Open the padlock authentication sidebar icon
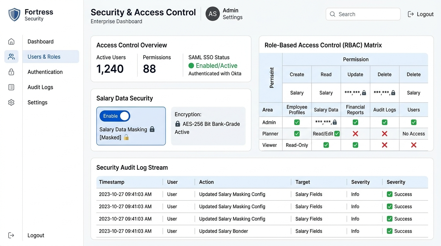The image size is (441, 246). (11, 72)
